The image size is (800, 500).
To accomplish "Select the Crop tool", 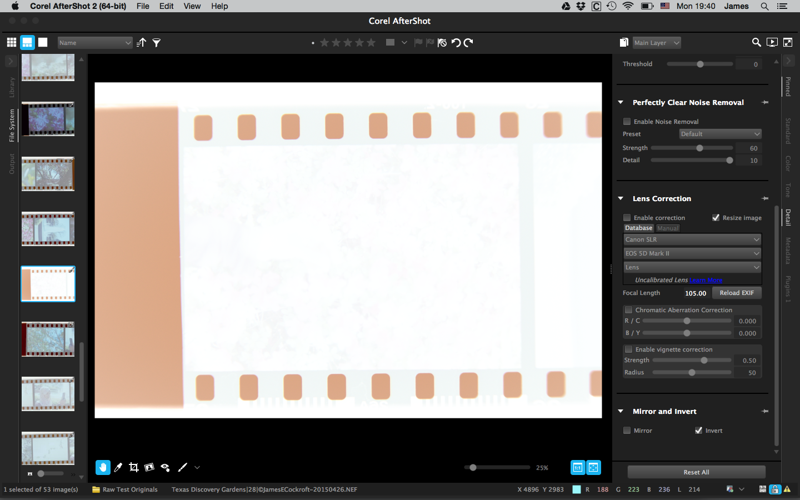I will (x=133, y=467).
